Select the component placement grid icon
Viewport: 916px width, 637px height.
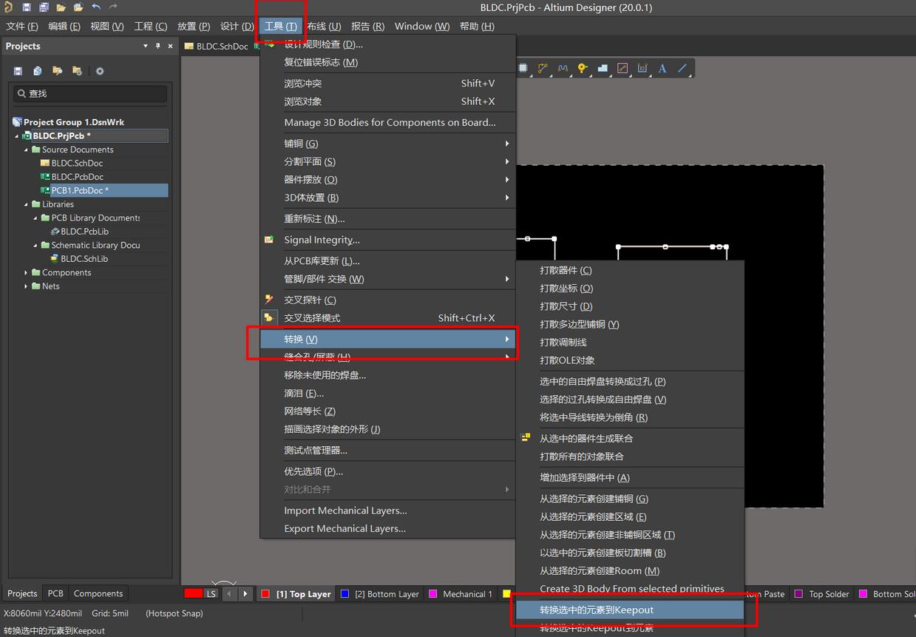click(x=523, y=68)
